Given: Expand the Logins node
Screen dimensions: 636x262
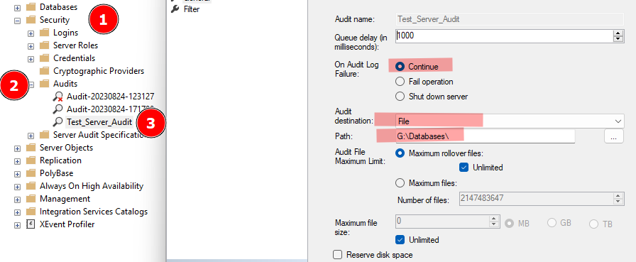Looking at the screenshot, I should pyautogui.click(x=31, y=33).
